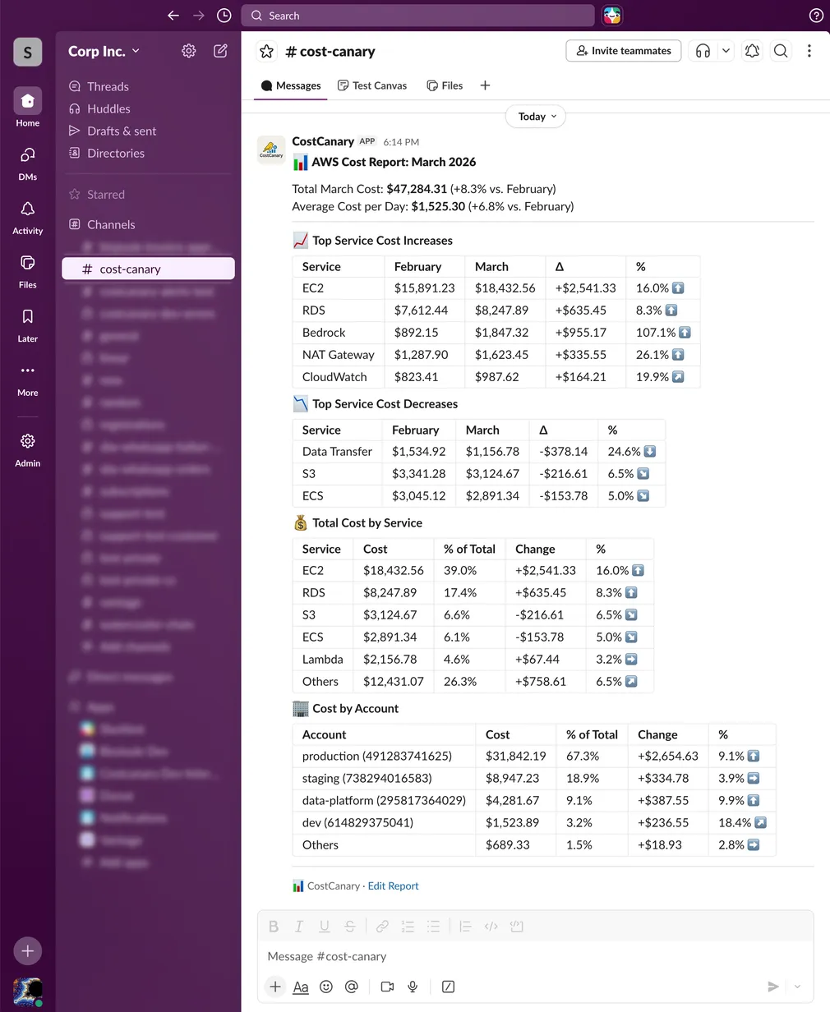Viewport: 830px width, 1012px height.
Task: Toggle underline formatting in composer
Action: point(325,927)
